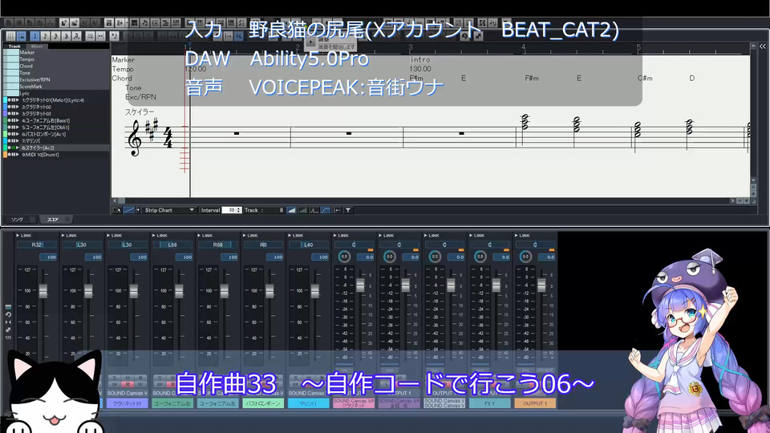Switch to the Track tab
The image size is (770, 433).
coord(14,47)
